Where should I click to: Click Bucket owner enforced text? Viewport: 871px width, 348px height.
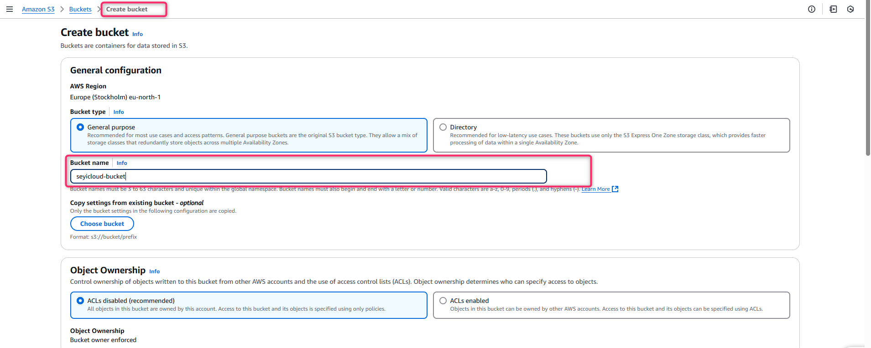[x=103, y=340]
